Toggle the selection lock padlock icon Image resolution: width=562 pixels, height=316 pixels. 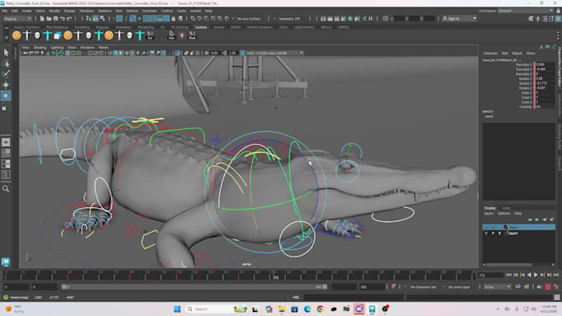(x=174, y=19)
